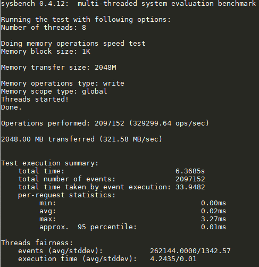Click the event execution time 33.9482
Screen dimensions: 259x267
pos(190,187)
